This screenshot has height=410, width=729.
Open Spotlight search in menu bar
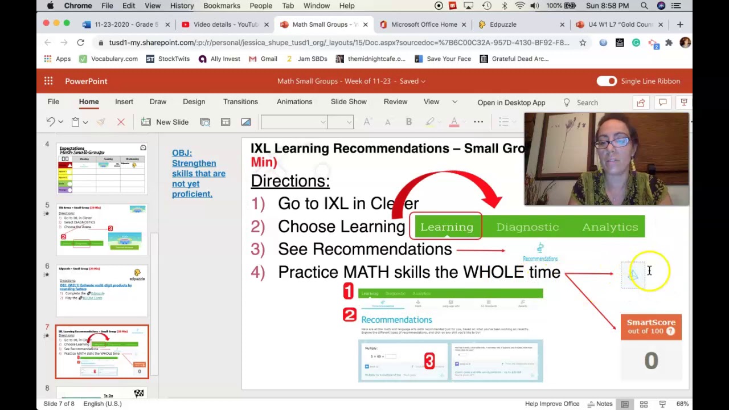click(x=644, y=6)
